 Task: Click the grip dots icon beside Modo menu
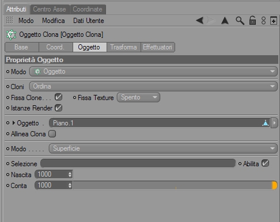(9, 20)
